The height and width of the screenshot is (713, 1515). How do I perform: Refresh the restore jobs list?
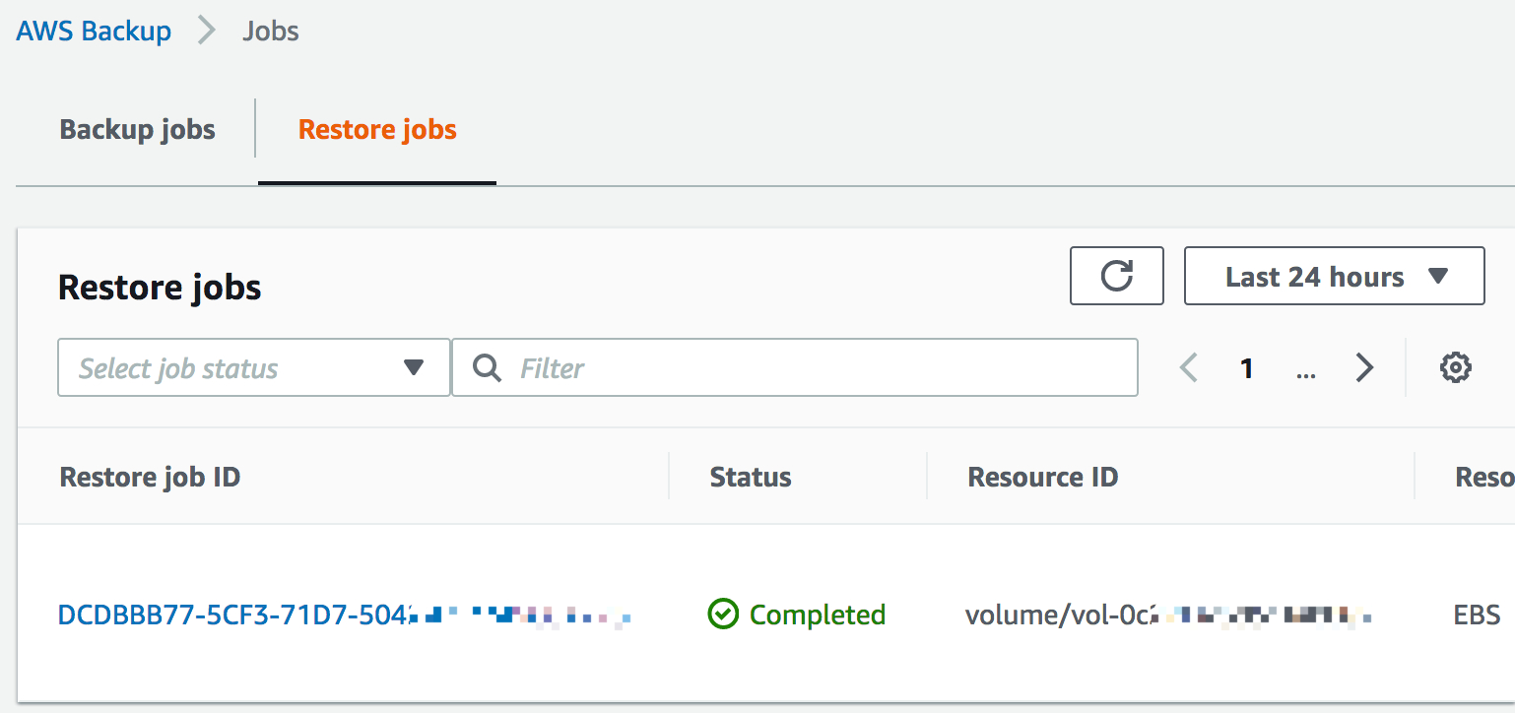tap(1117, 276)
